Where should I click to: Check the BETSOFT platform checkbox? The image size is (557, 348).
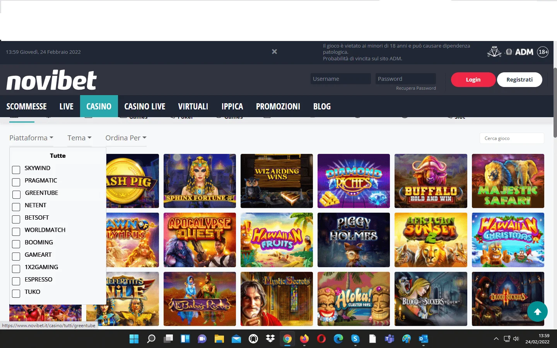(x=16, y=219)
